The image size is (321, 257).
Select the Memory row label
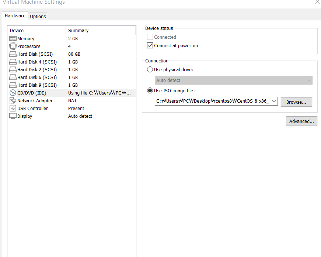(x=26, y=38)
